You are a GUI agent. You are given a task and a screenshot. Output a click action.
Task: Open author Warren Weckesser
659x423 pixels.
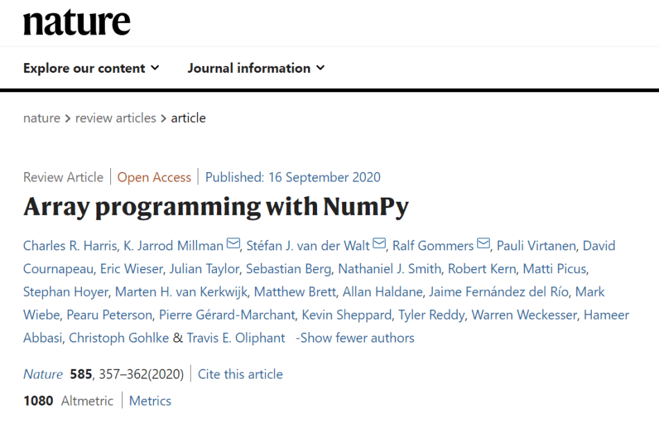pos(524,315)
